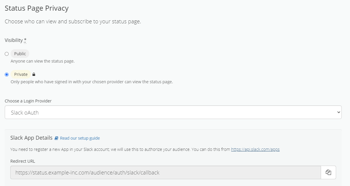Open the Read our setup guide link
Viewport: 350px width, 186px height.
click(x=80, y=138)
